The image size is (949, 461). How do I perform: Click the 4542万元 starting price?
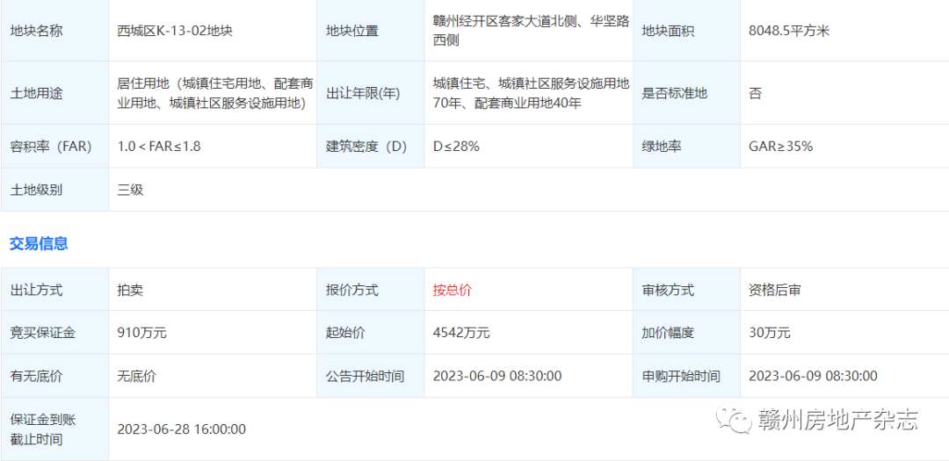(x=461, y=333)
